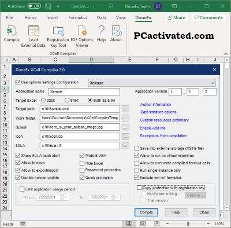Switch to Normal view in status bar
231x228 pixels.
tap(129, 224)
